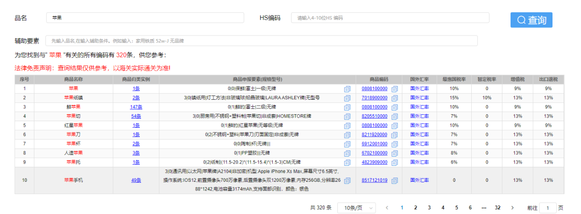Jump to last page 32
581x214 pixels.
pyautogui.click(x=498, y=208)
